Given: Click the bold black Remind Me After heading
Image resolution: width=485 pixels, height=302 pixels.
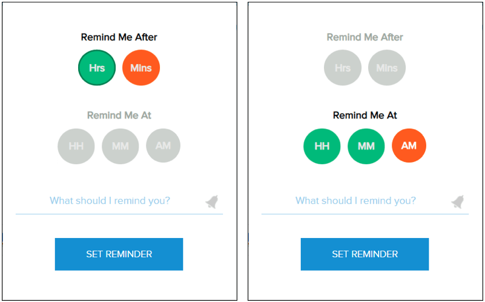Looking at the screenshot, I should (x=119, y=37).
